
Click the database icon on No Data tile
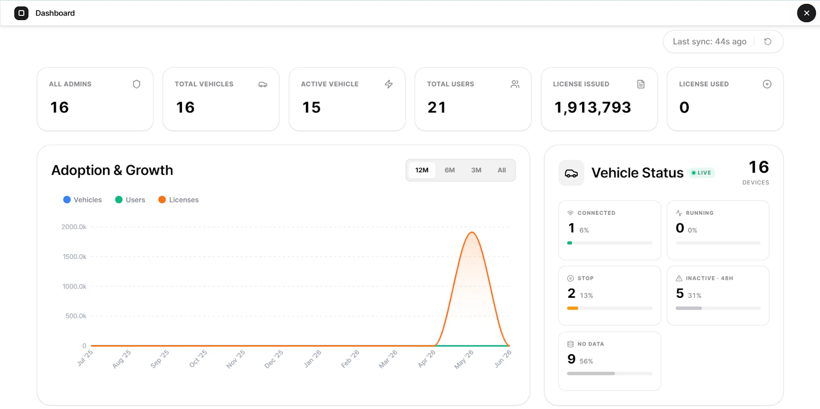(570, 344)
